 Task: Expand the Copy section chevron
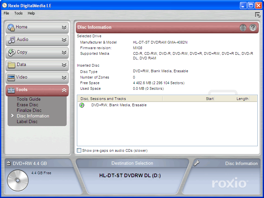64,52
